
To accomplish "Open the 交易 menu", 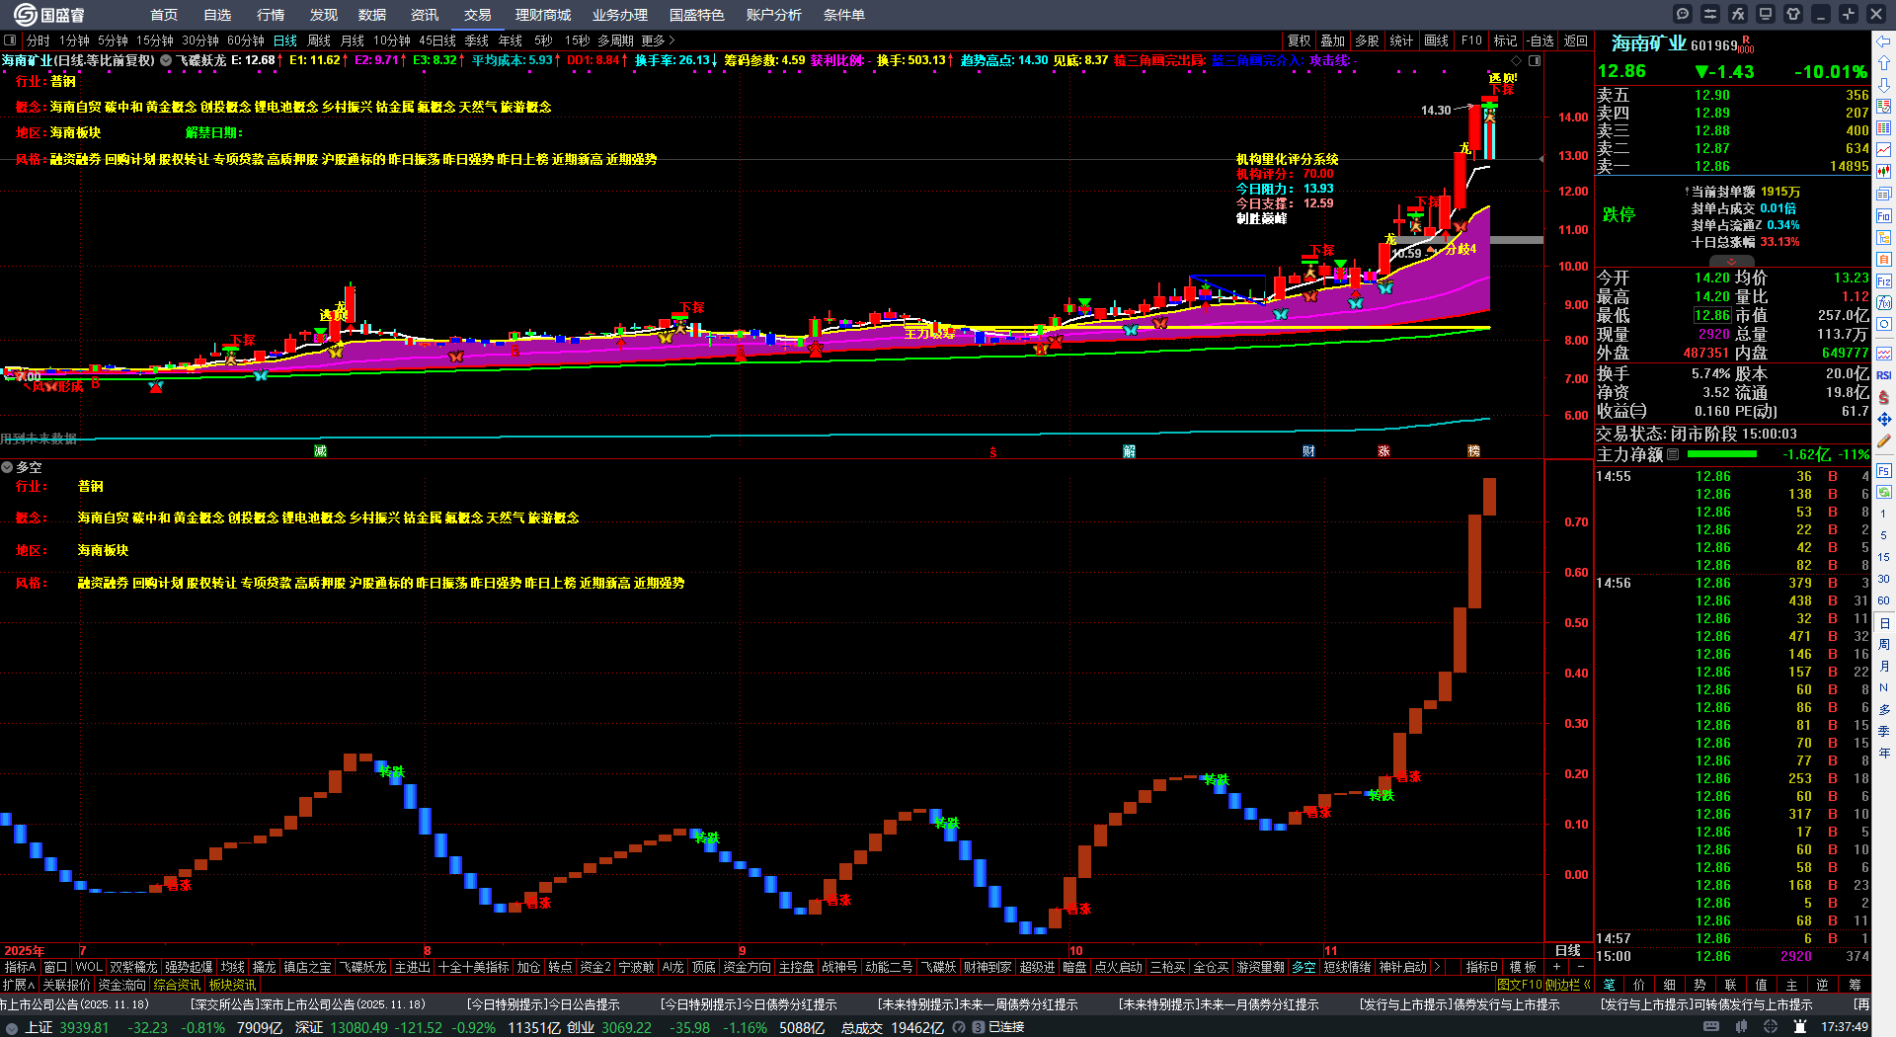I will [478, 15].
